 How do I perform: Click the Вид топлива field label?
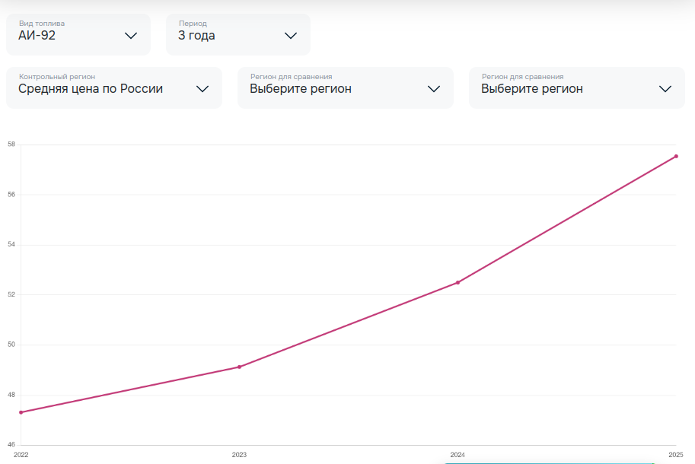42,24
